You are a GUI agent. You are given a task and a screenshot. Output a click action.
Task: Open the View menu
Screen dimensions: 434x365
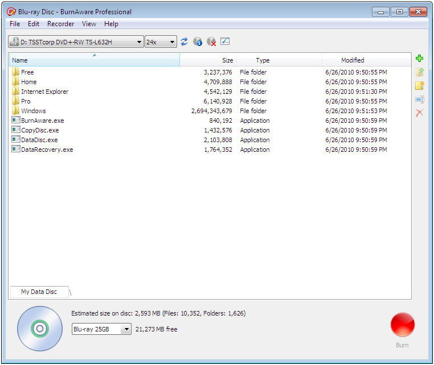pos(89,24)
